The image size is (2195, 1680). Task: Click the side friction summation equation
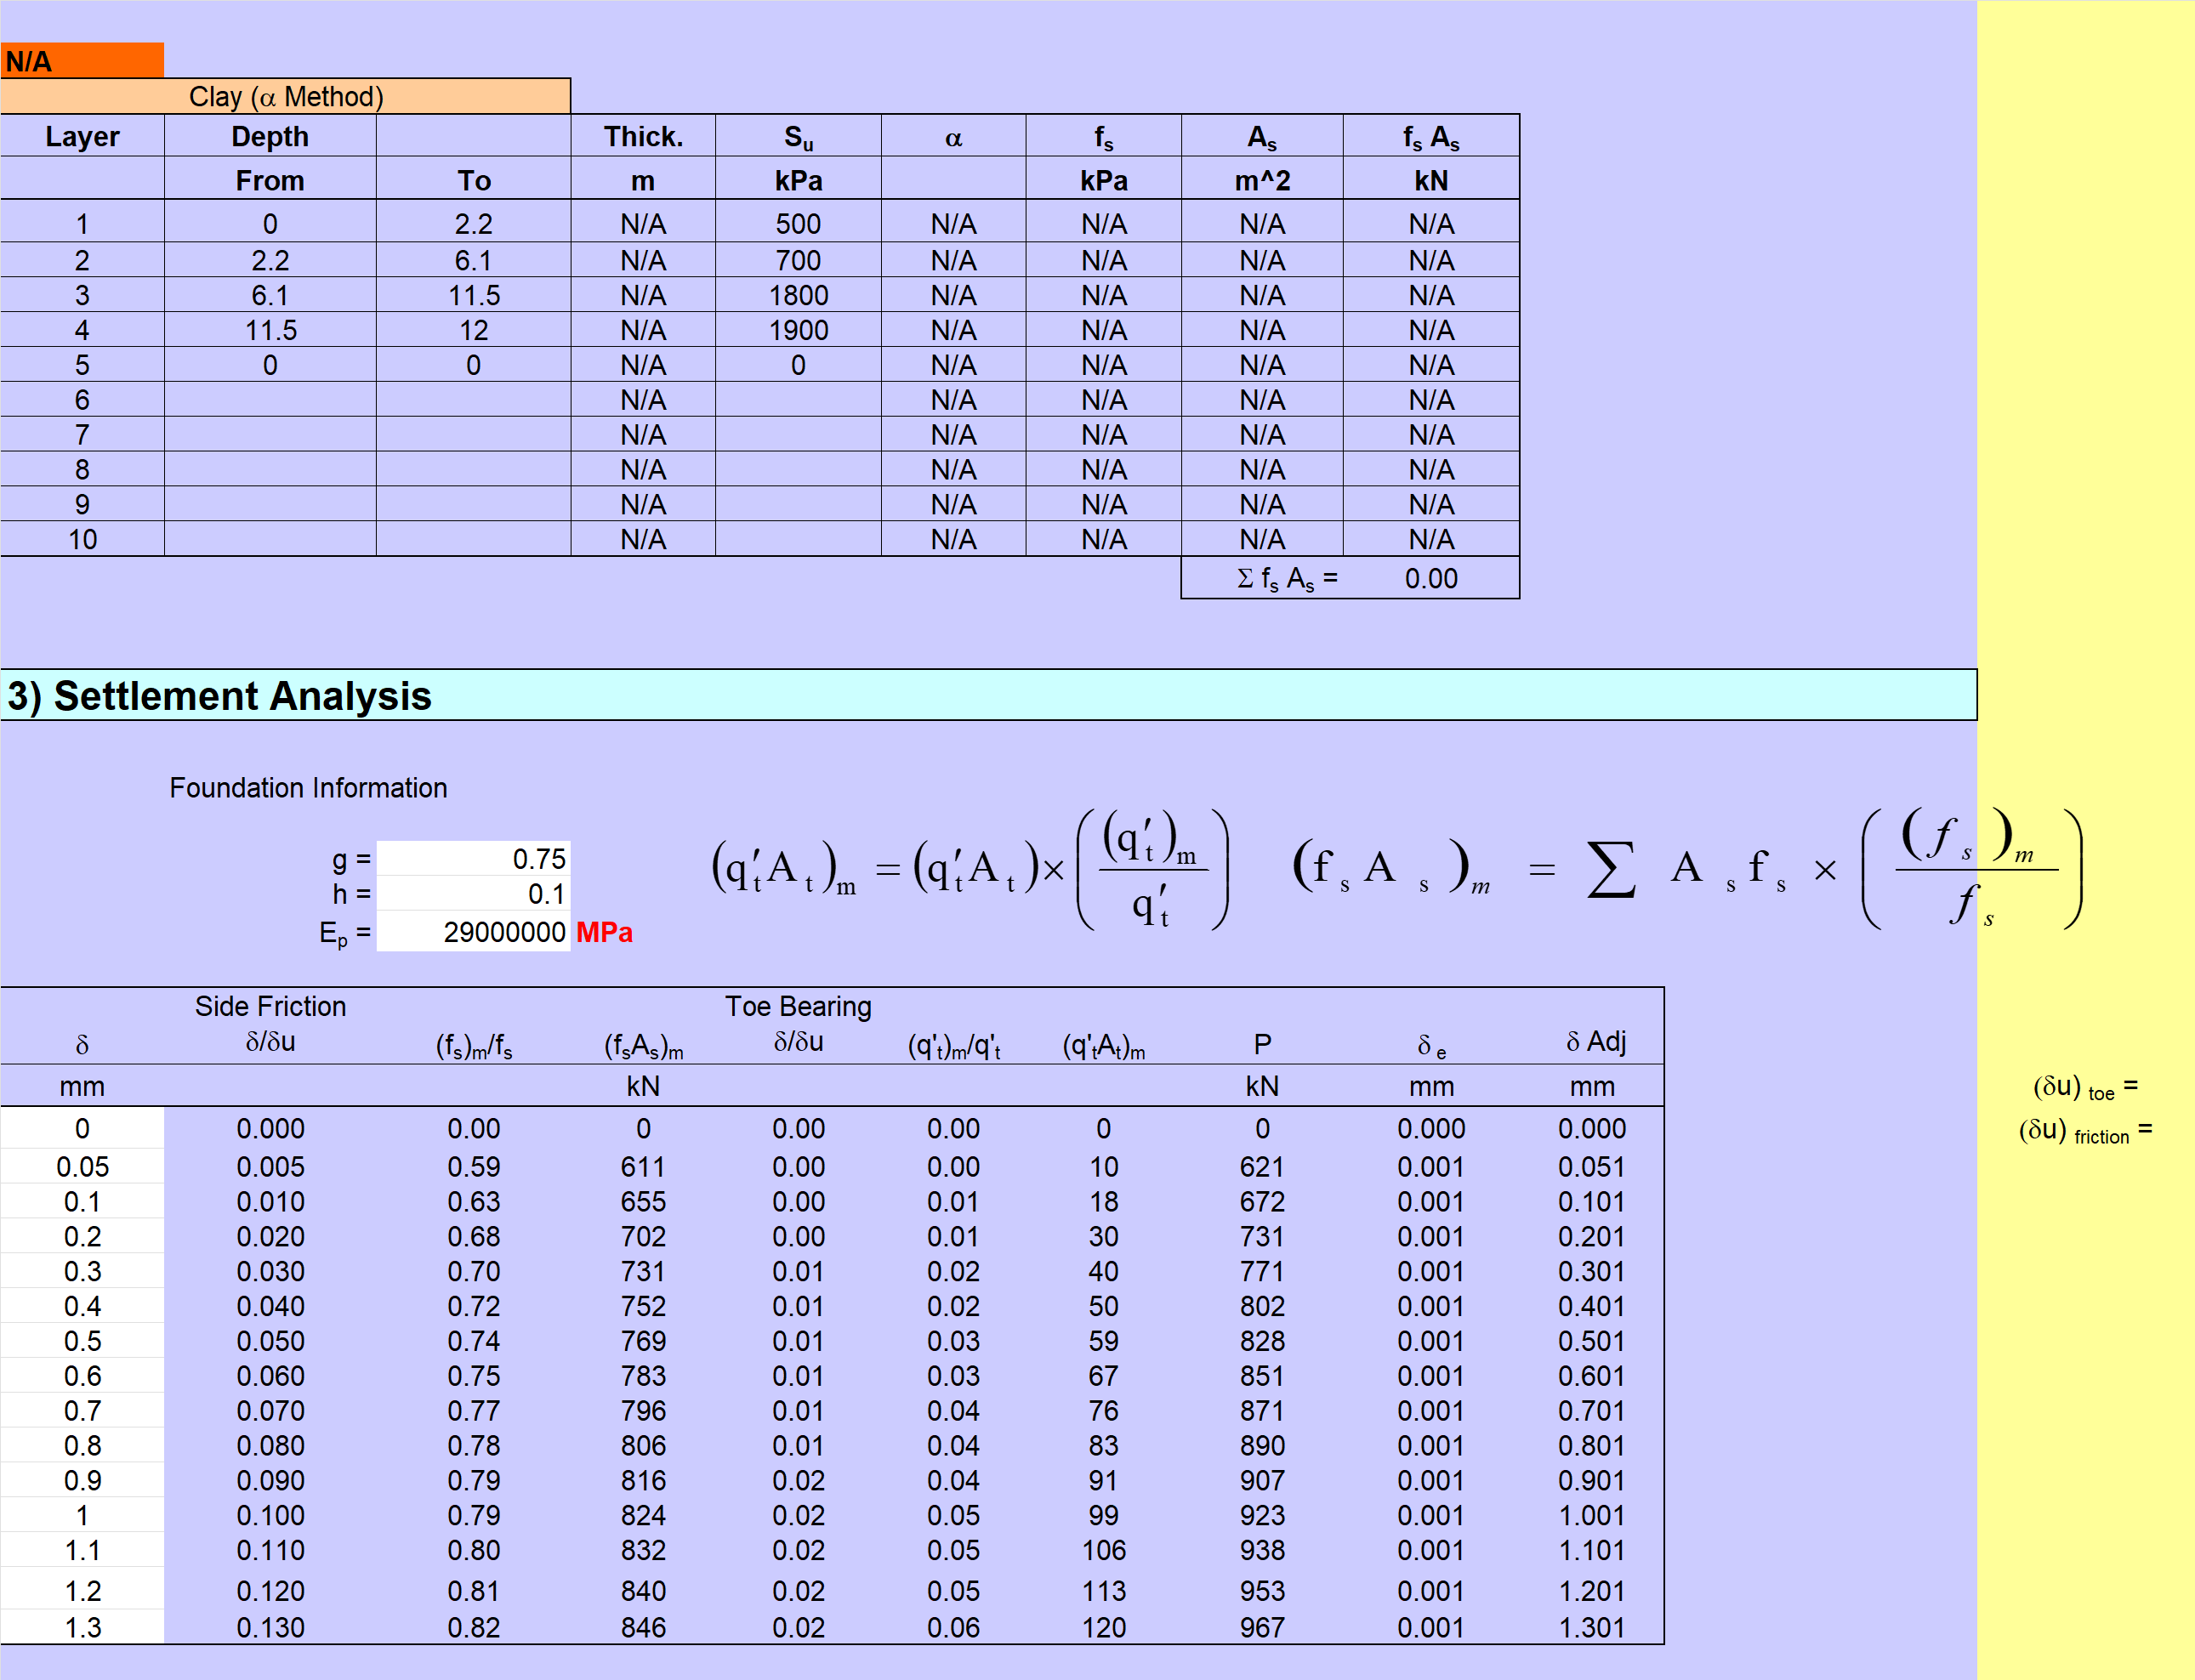(1686, 869)
